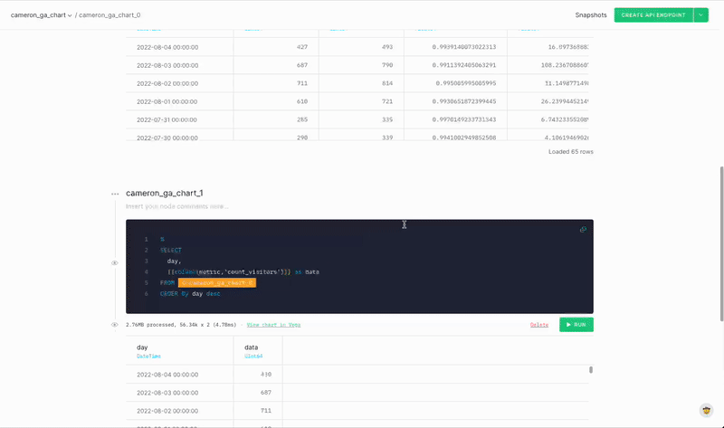Open the cowboy emoji help widget
Viewport: 724px width, 428px height.
706,411
